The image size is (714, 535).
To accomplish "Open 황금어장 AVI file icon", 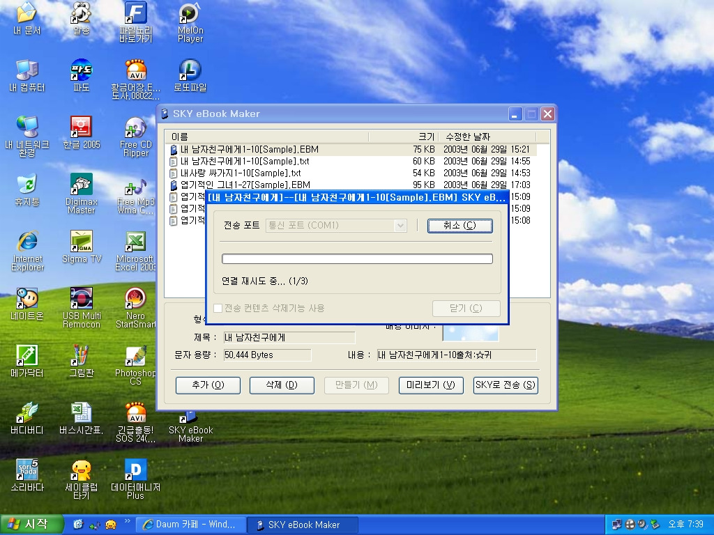I will [x=136, y=79].
